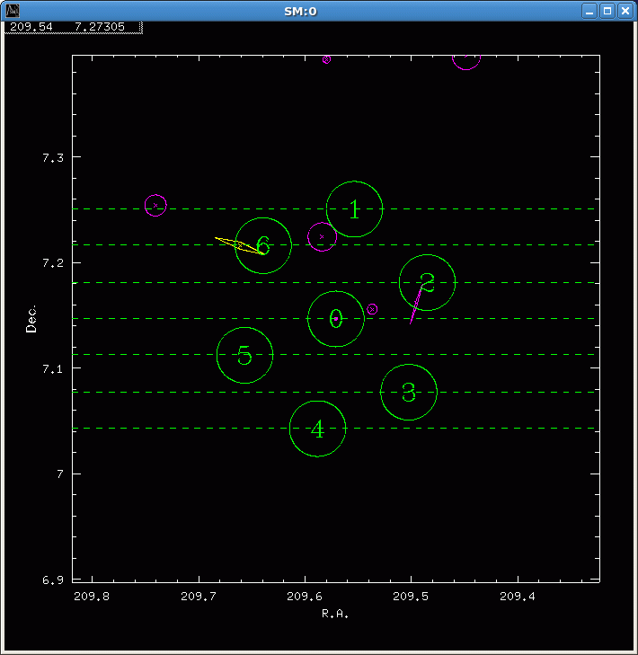Click the SM application icon in title bar
This screenshot has width=638, height=655.
coord(12,11)
